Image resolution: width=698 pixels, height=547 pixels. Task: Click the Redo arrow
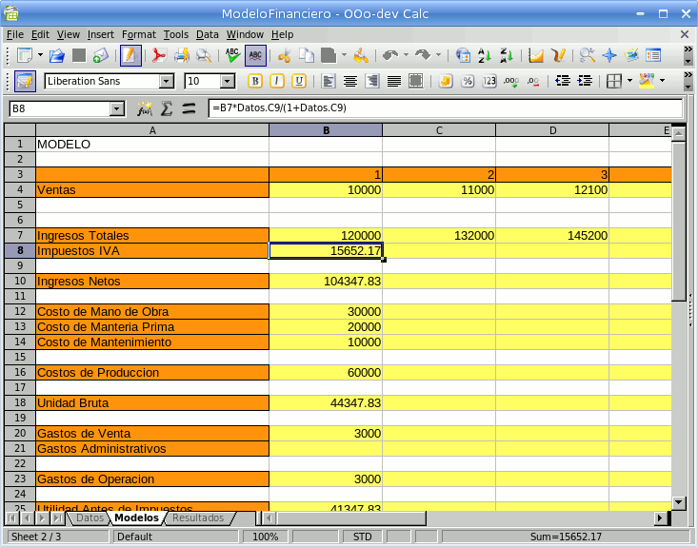point(423,55)
